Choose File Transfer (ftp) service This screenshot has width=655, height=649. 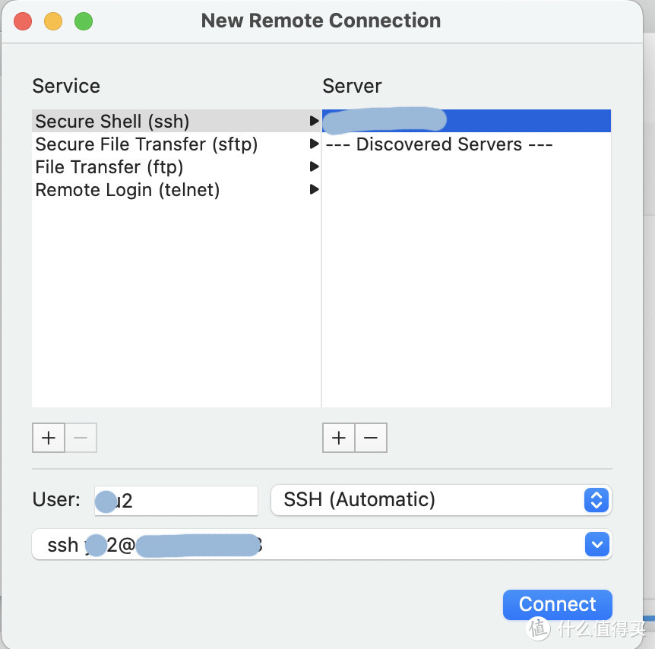[109, 167]
